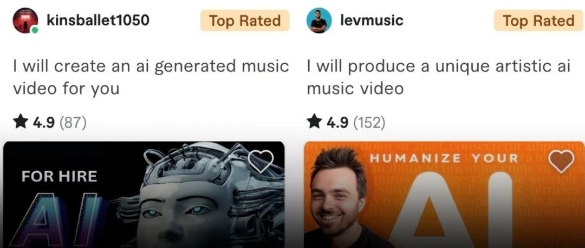Image resolution: width=585 pixels, height=248 pixels.
Task: Open kinsballet1050's profile avatar
Action: [x=24, y=21]
